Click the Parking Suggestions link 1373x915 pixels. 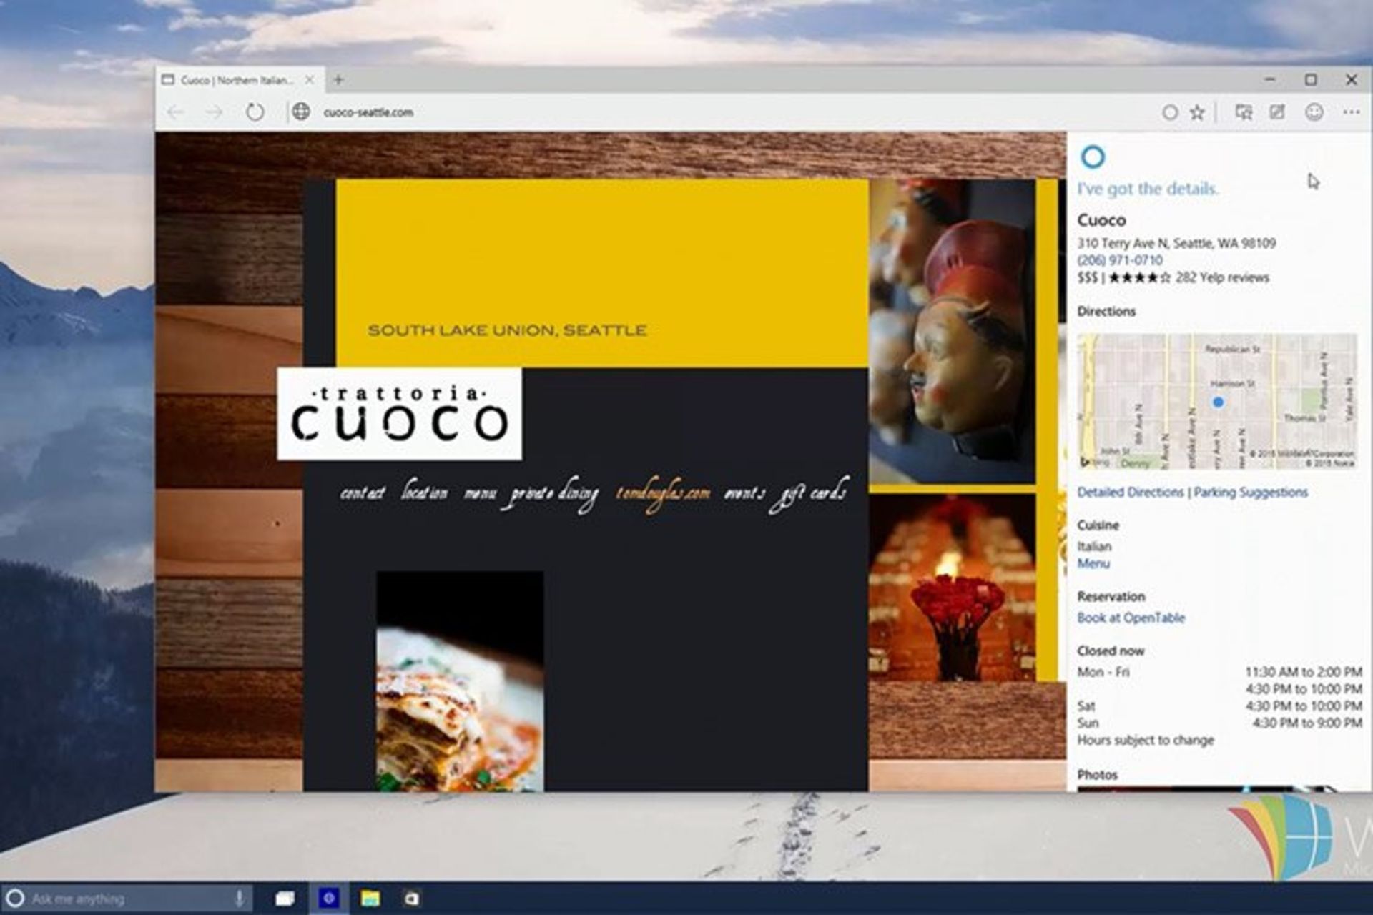[x=1250, y=492]
